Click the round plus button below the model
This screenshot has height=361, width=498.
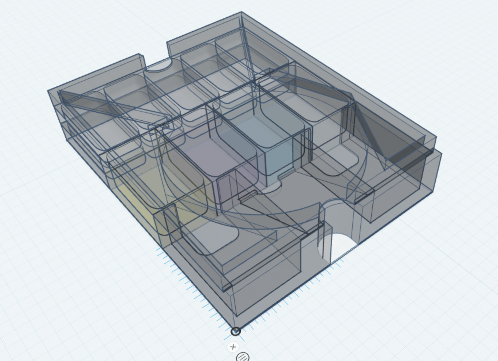pos(233,347)
